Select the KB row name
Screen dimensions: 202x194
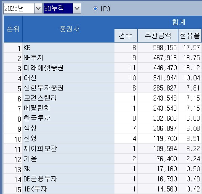pos(27,48)
